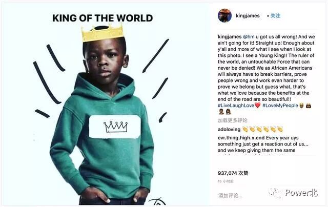Click the crown sketch on the hoodie
The height and width of the screenshot is (207, 328).
pyautogui.click(x=115, y=127)
